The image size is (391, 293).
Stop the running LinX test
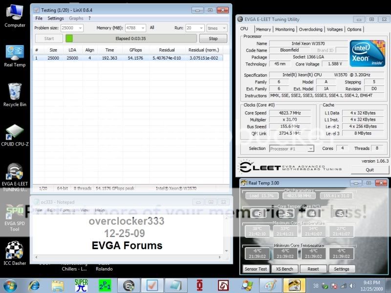pyautogui.click(x=213, y=39)
